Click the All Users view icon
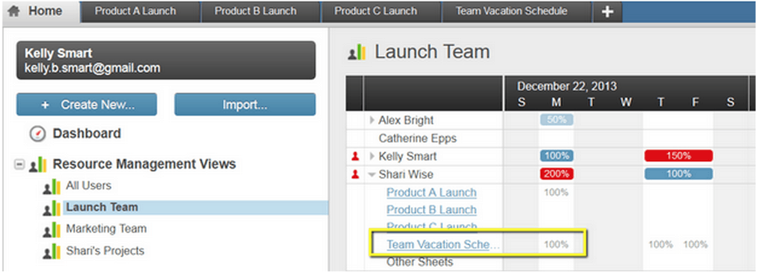Viewport: 758px width, 275px height. [52, 186]
